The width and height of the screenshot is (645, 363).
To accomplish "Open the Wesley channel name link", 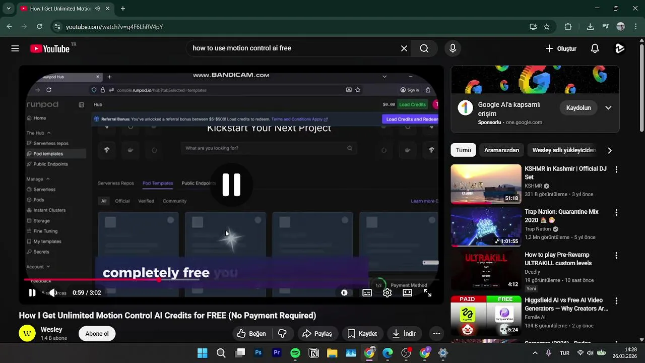I will click(x=51, y=329).
